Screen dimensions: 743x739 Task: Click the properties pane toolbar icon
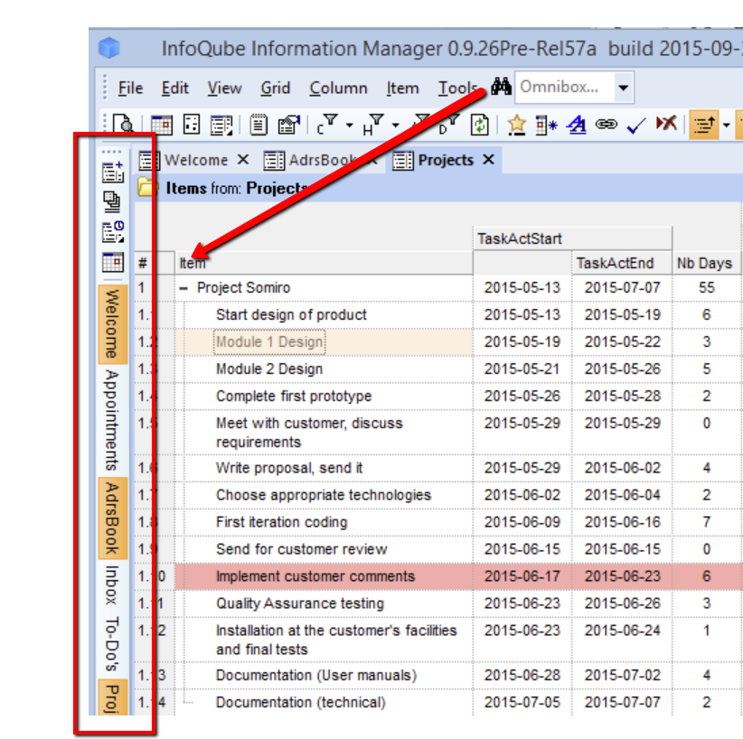[289, 125]
